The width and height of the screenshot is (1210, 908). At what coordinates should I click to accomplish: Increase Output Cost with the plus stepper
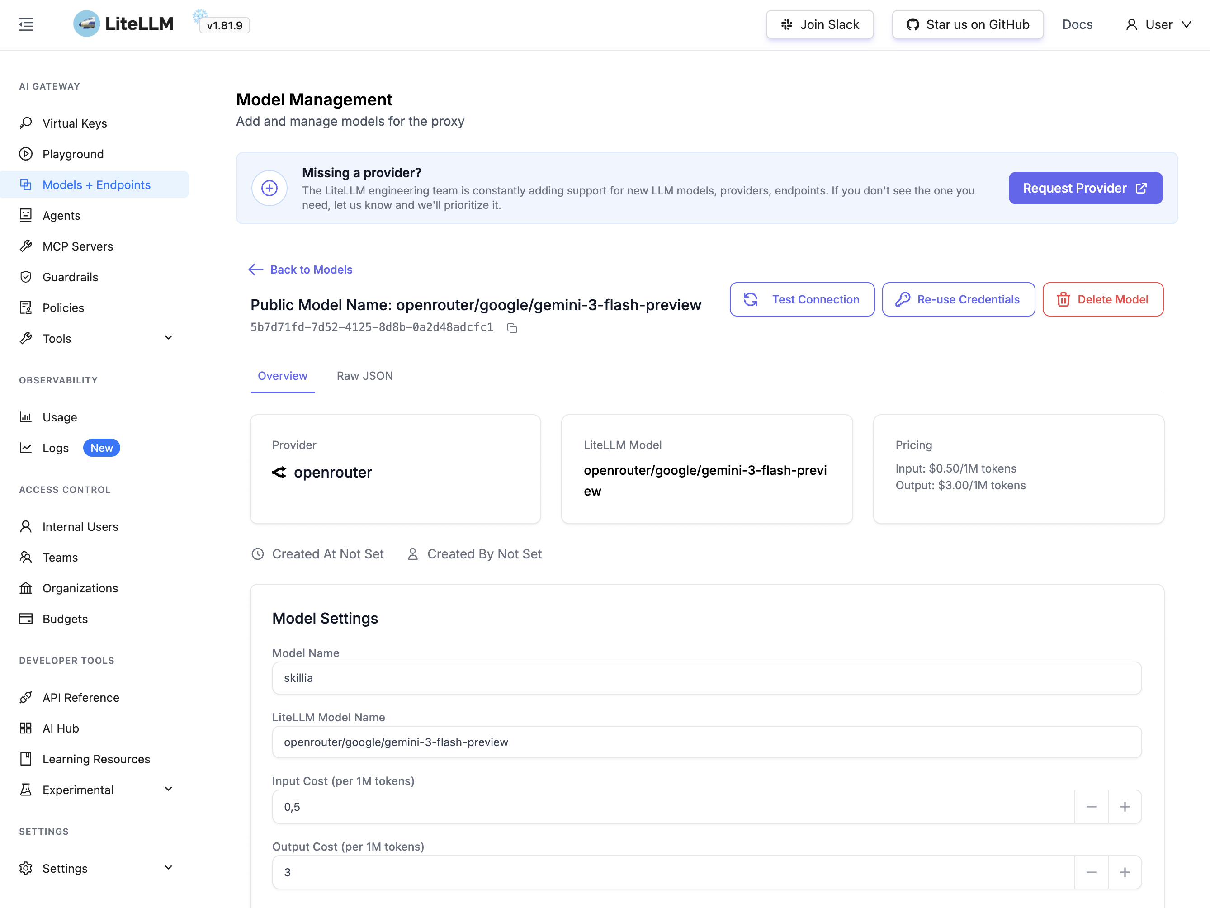tap(1124, 872)
